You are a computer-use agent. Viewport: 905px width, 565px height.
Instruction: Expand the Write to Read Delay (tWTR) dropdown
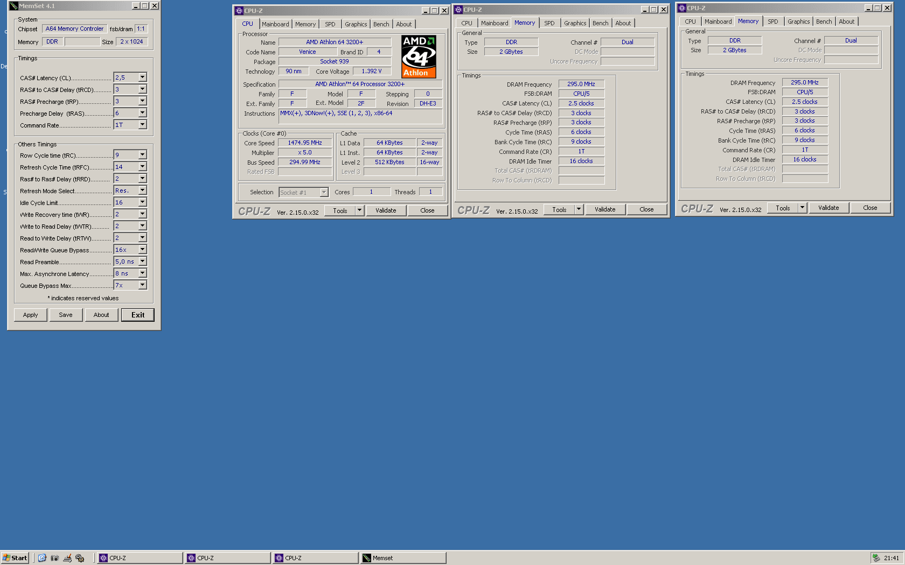[x=143, y=226]
